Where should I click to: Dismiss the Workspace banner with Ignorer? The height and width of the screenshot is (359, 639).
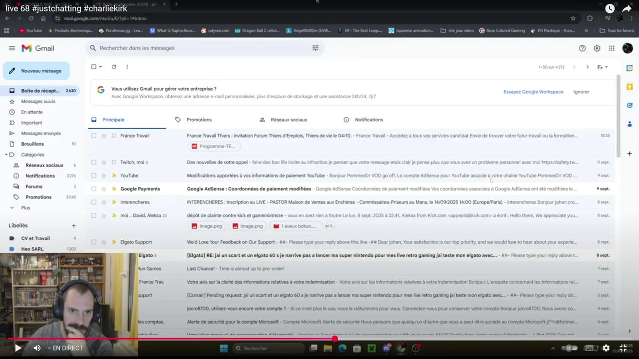tap(581, 92)
